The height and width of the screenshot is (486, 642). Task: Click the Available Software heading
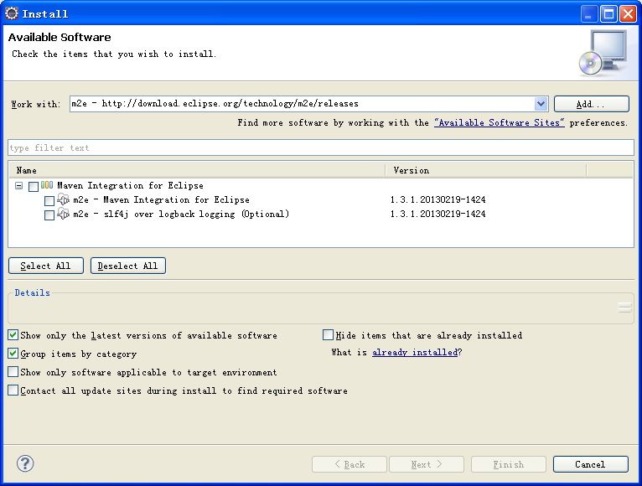[x=60, y=37]
